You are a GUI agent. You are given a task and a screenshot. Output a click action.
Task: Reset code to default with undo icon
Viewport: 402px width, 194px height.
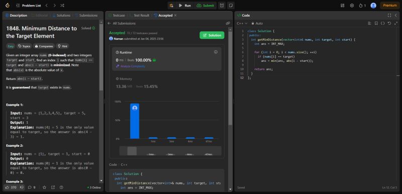[x=389, y=23]
